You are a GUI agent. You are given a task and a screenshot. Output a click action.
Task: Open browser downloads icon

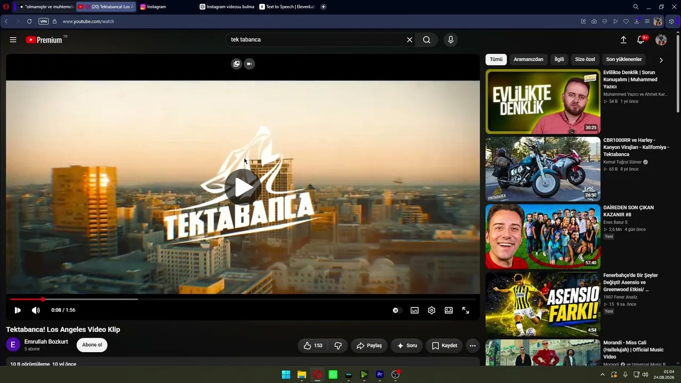tap(637, 21)
